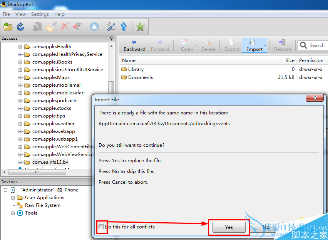Click the cleanup brush toolbar icon
This screenshot has width=328, height=240.
(x=51, y=27)
